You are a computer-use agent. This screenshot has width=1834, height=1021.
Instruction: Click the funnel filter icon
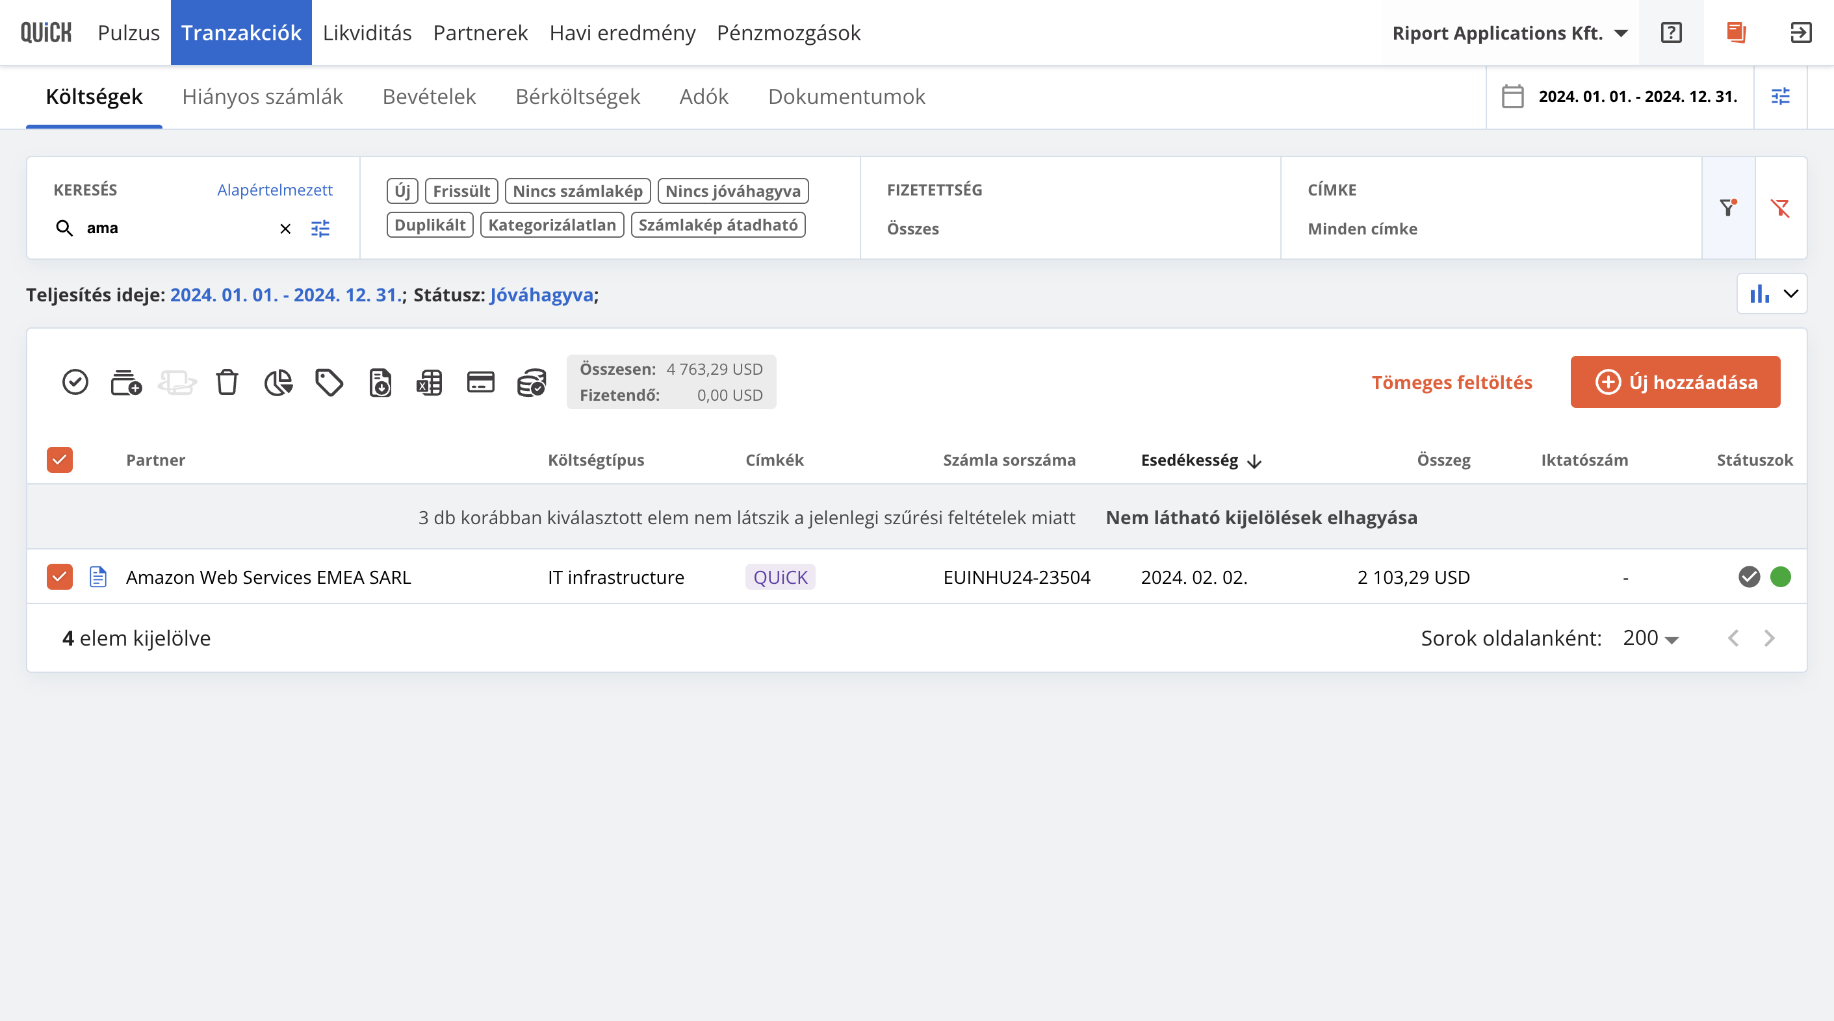(x=1728, y=208)
